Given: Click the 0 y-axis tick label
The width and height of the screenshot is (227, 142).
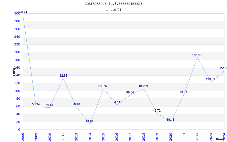Looking at the screenshot, I should click(x=19, y=130).
